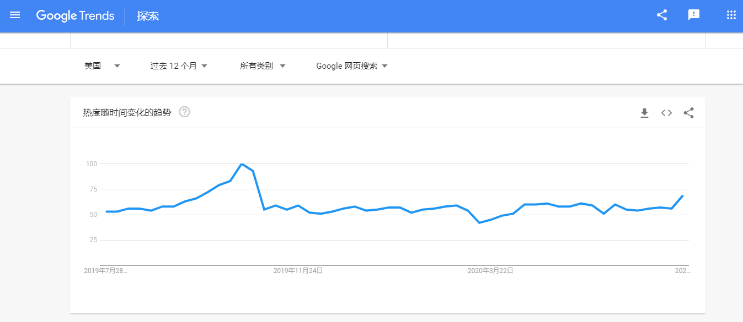
Task: Click the 探索 page title
Action: pyautogui.click(x=148, y=16)
